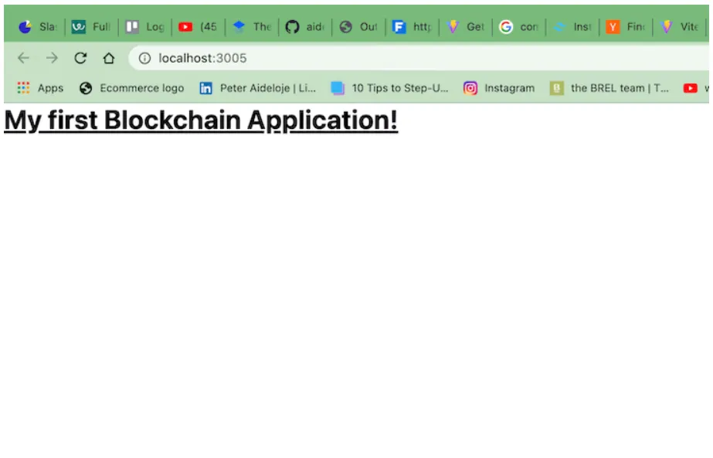This screenshot has height=458, width=713.
Task: Open the 10 Tips to Step-U... bookmark
Action: coord(389,88)
